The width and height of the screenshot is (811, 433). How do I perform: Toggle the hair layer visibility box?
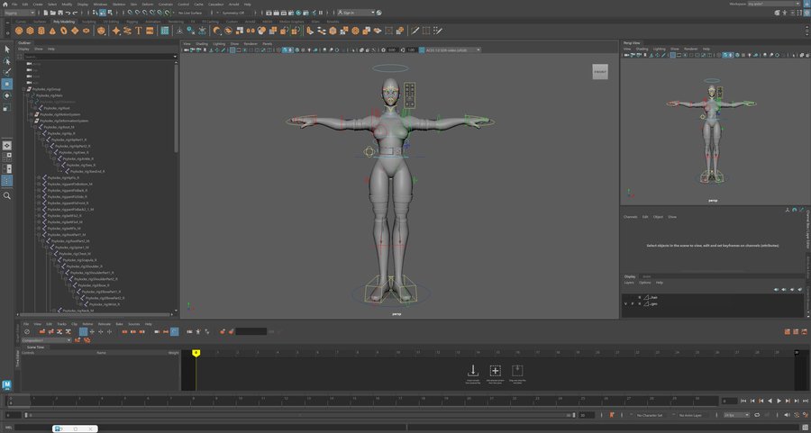coord(625,296)
